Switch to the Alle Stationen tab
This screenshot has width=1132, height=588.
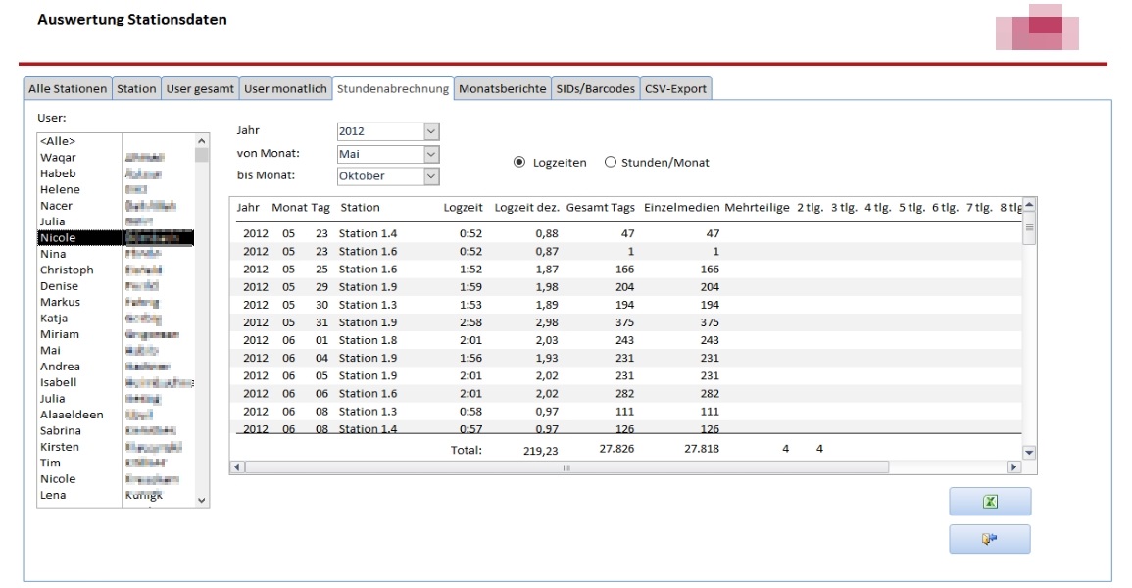68,89
